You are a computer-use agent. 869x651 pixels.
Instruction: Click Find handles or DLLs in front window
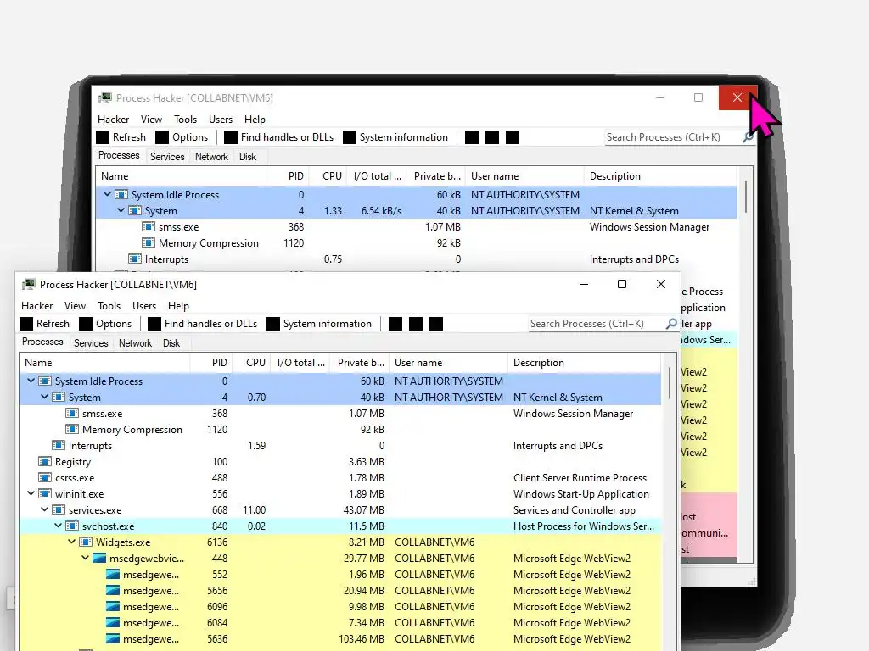tap(203, 324)
